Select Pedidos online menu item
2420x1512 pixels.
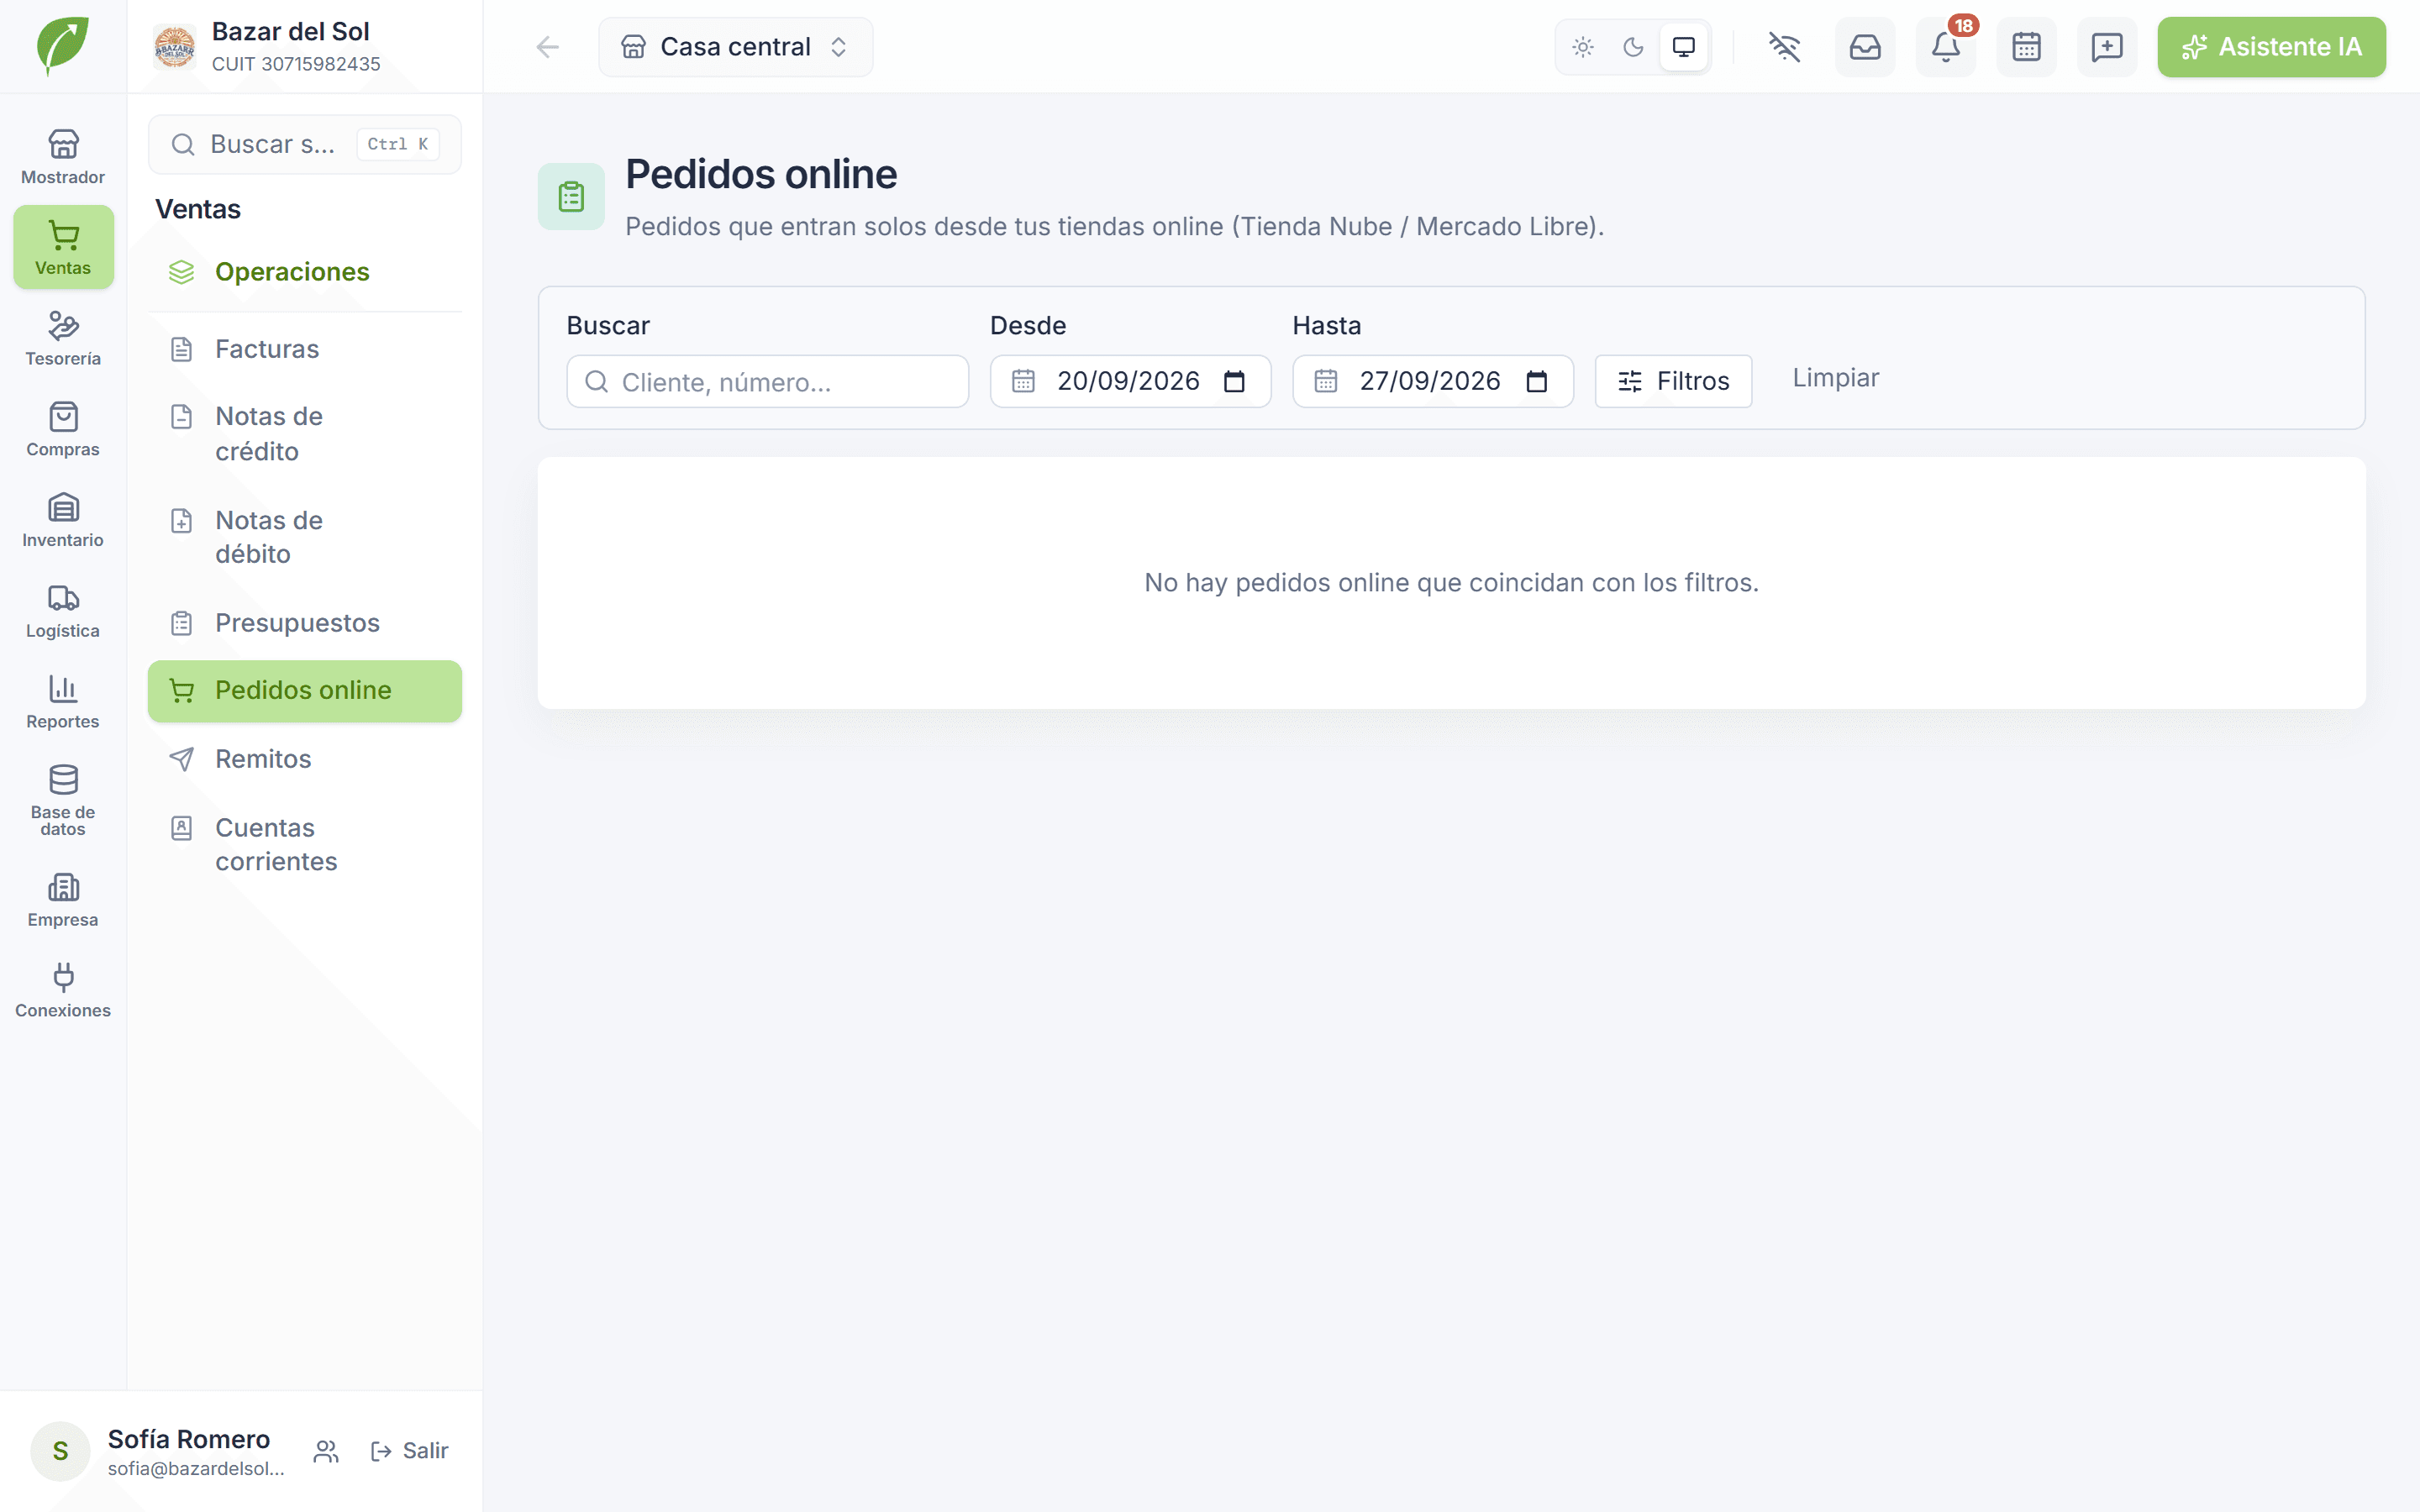click(x=305, y=691)
